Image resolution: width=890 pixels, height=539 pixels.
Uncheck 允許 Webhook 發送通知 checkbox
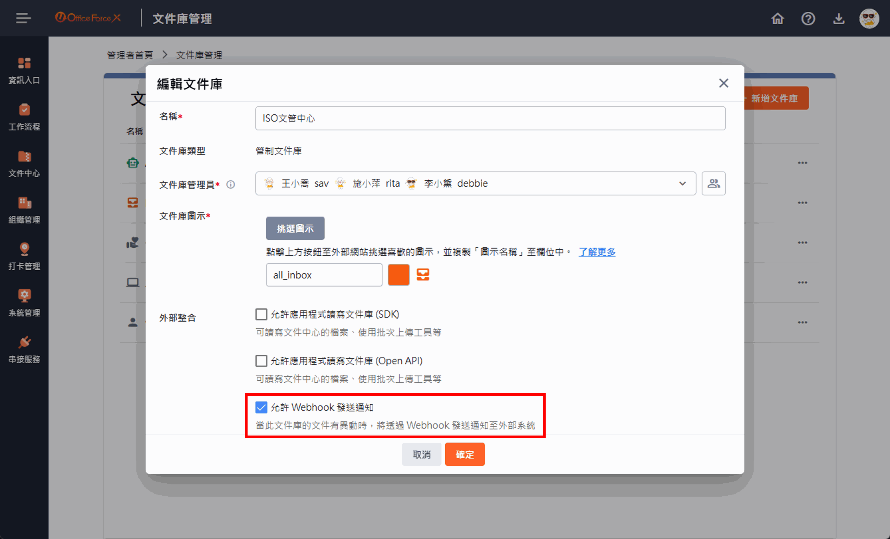pos(261,407)
